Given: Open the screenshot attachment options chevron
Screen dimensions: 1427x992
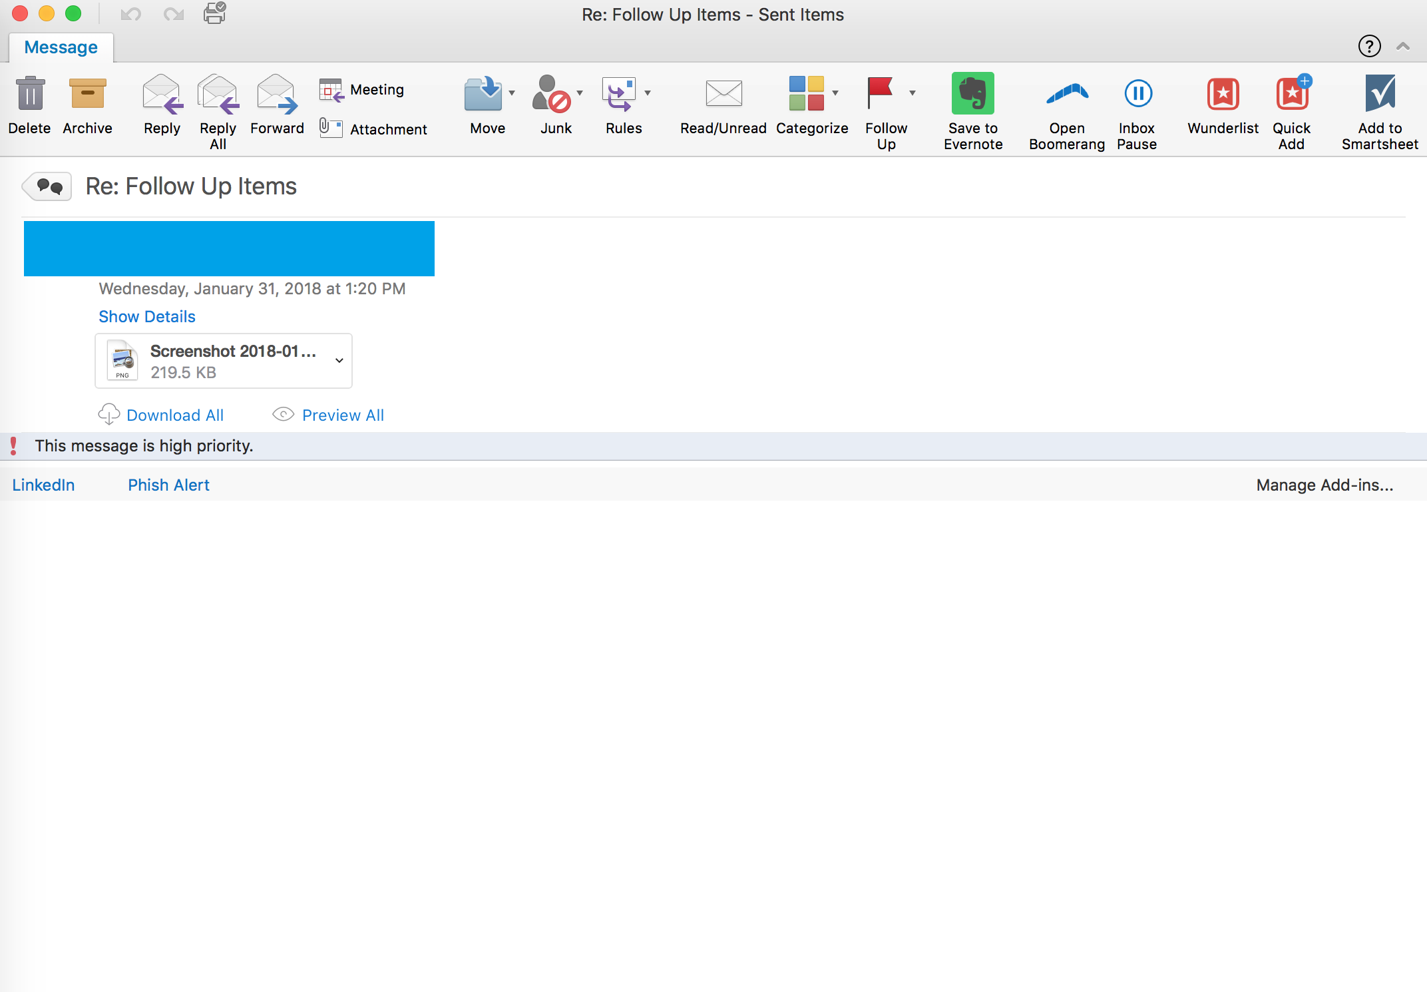Looking at the screenshot, I should 339,361.
